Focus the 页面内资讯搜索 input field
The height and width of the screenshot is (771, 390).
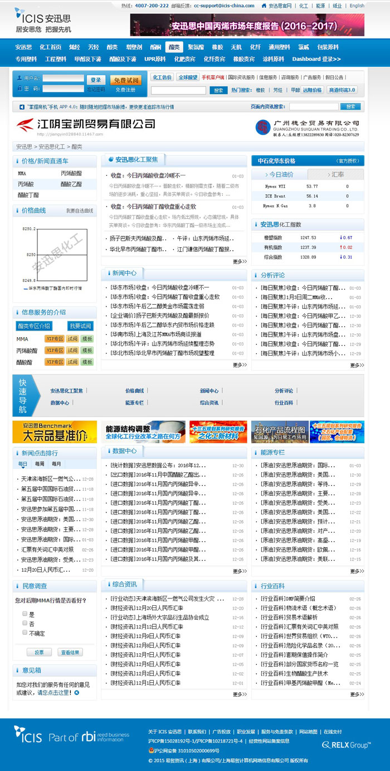pyautogui.click(x=314, y=106)
